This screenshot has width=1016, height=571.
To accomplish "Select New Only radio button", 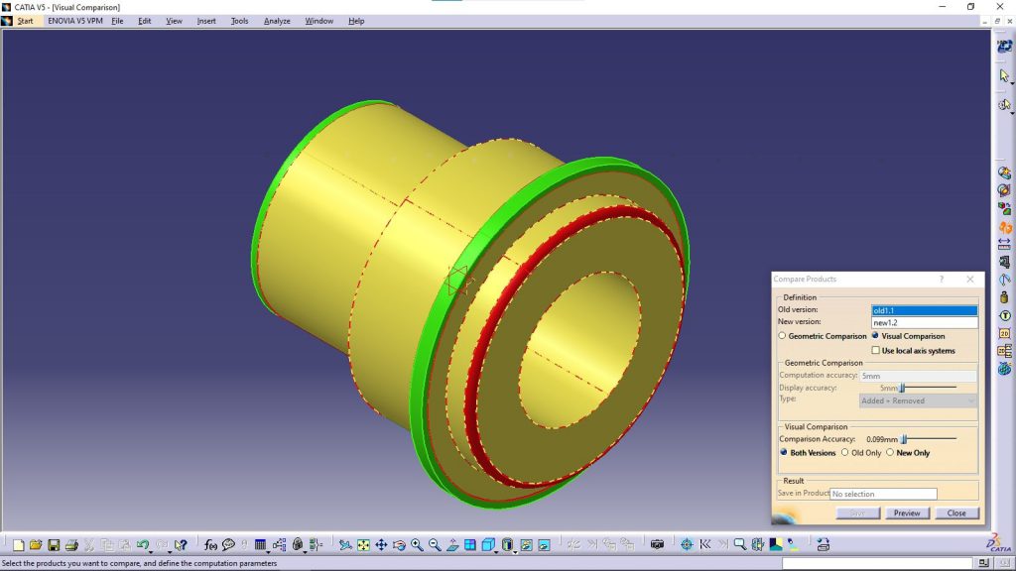I will click(x=890, y=452).
